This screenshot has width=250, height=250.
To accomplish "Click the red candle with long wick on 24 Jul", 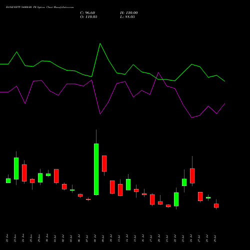I will tap(192, 176).
